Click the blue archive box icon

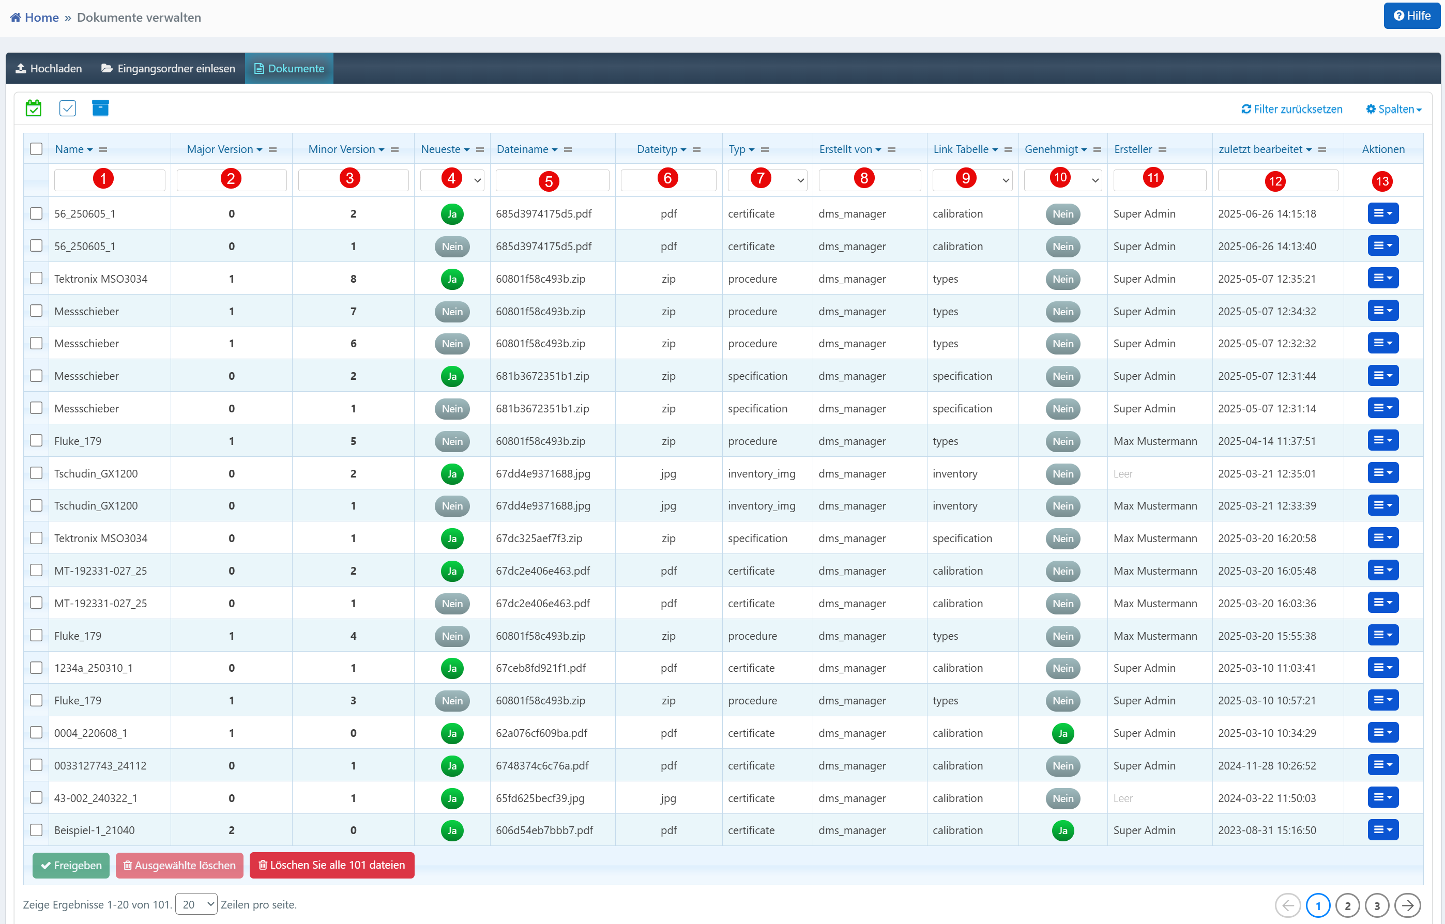(100, 108)
